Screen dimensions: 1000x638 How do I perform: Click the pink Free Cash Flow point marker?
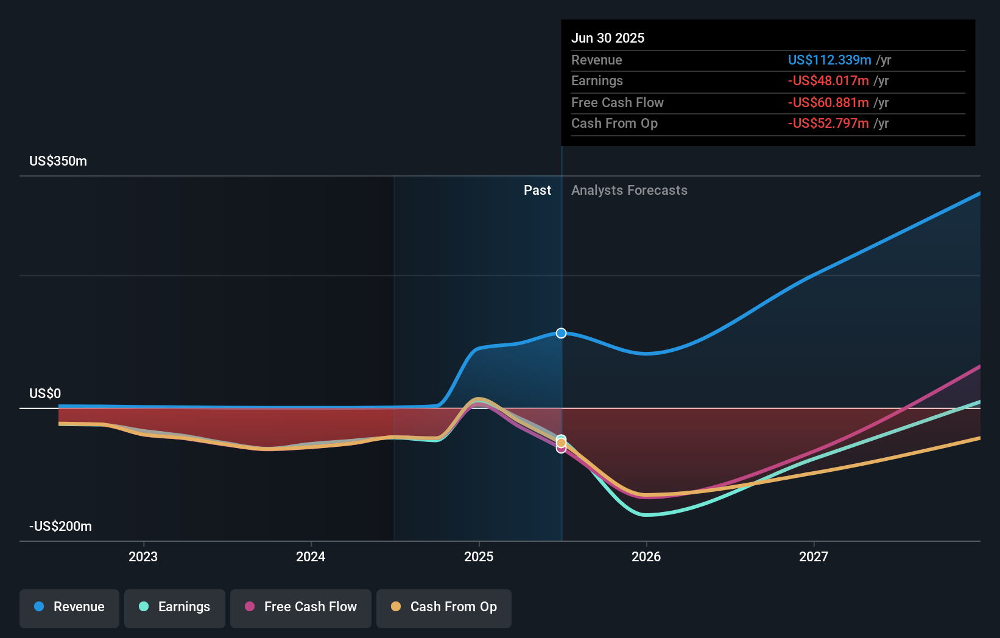click(x=562, y=449)
